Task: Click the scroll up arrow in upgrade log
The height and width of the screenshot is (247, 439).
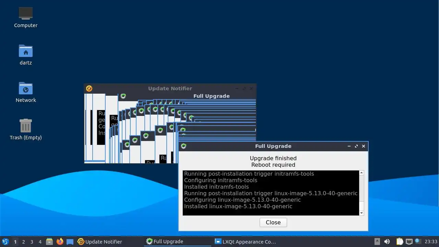Action: [x=361, y=173]
